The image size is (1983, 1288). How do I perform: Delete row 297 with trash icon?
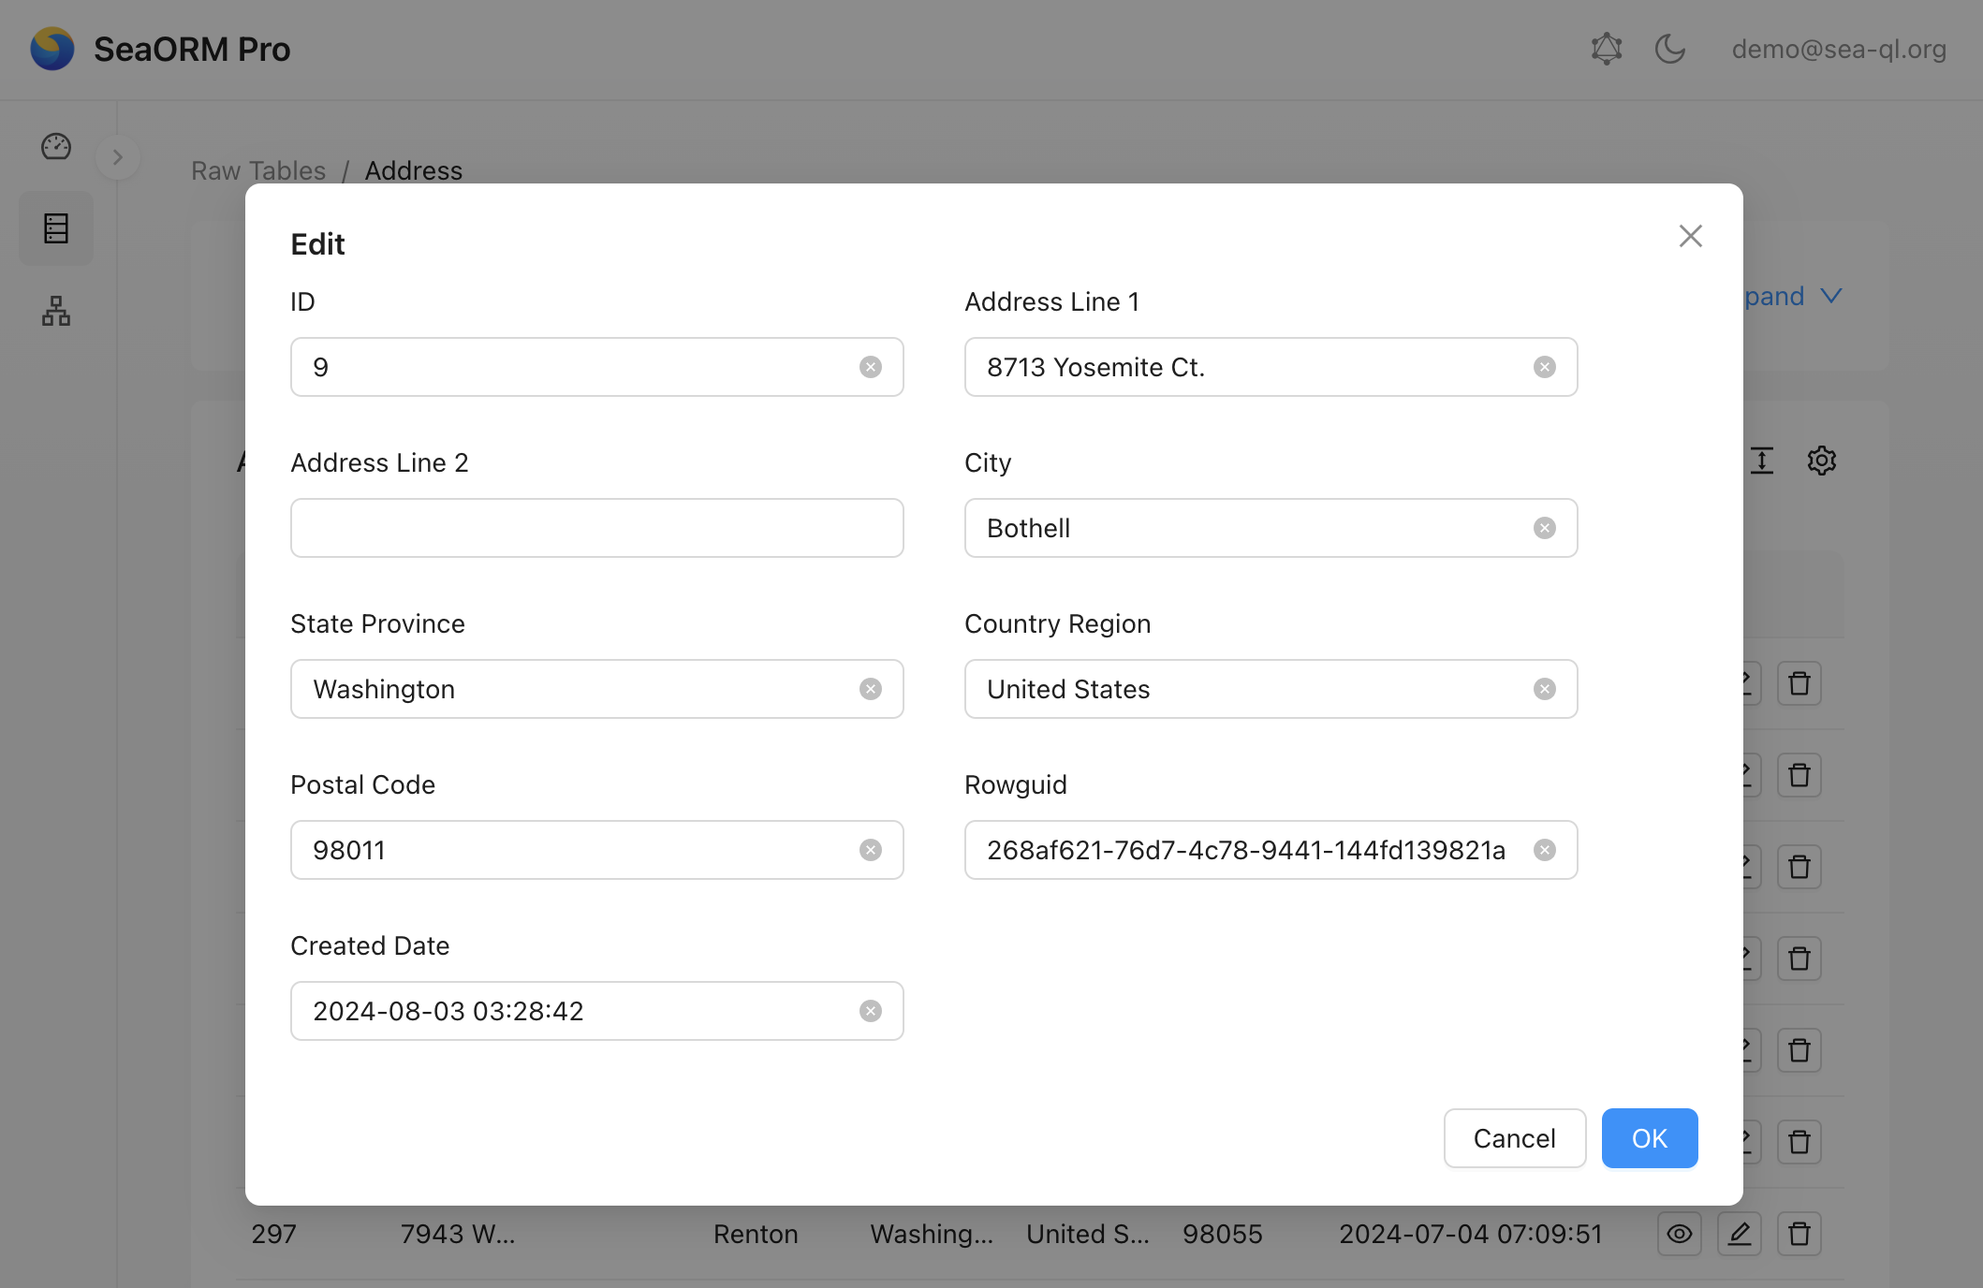pyautogui.click(x=1799, y=1234)
